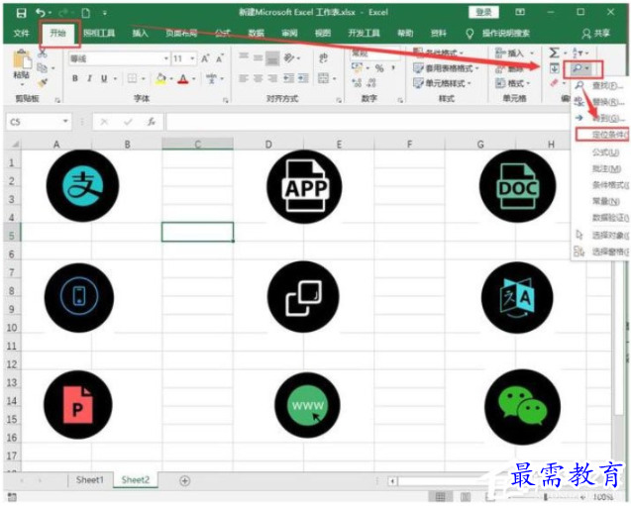Toggle Center alignment for cell text
The height and width of the screenshot is (506, 631).
point(258,78)
